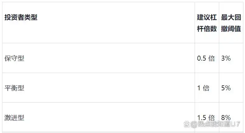Viewport: 245px width, 133px height.
Task: Click the word 撤阈值 in the header
Action: point(231,29)
